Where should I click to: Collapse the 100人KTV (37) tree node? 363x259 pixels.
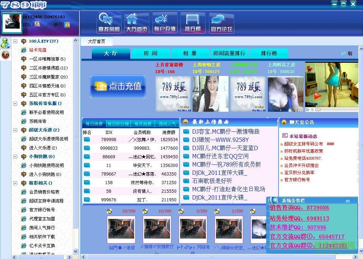[x=15, y=41]
